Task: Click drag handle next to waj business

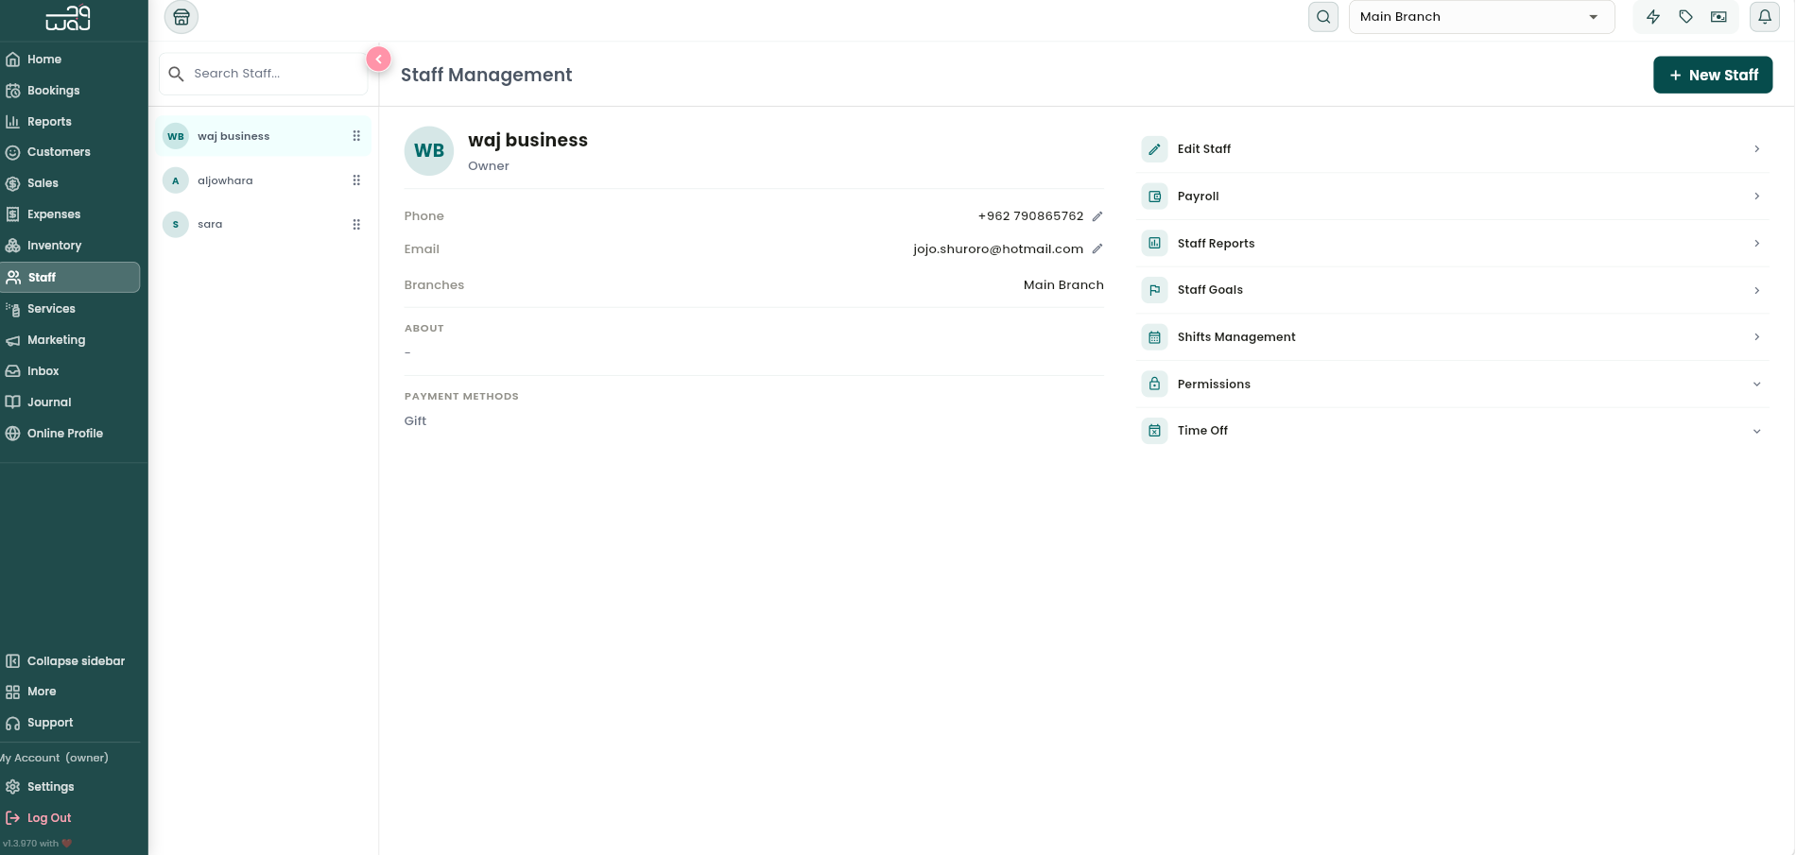Action: tap(356, 136)
